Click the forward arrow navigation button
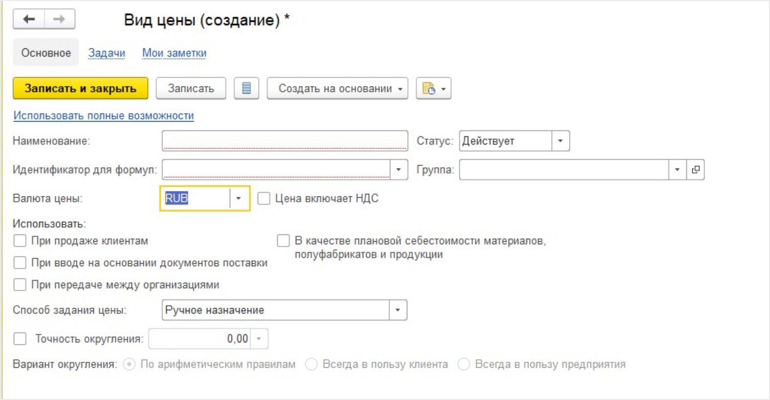The image size is (770, 400). click(59, 20)
